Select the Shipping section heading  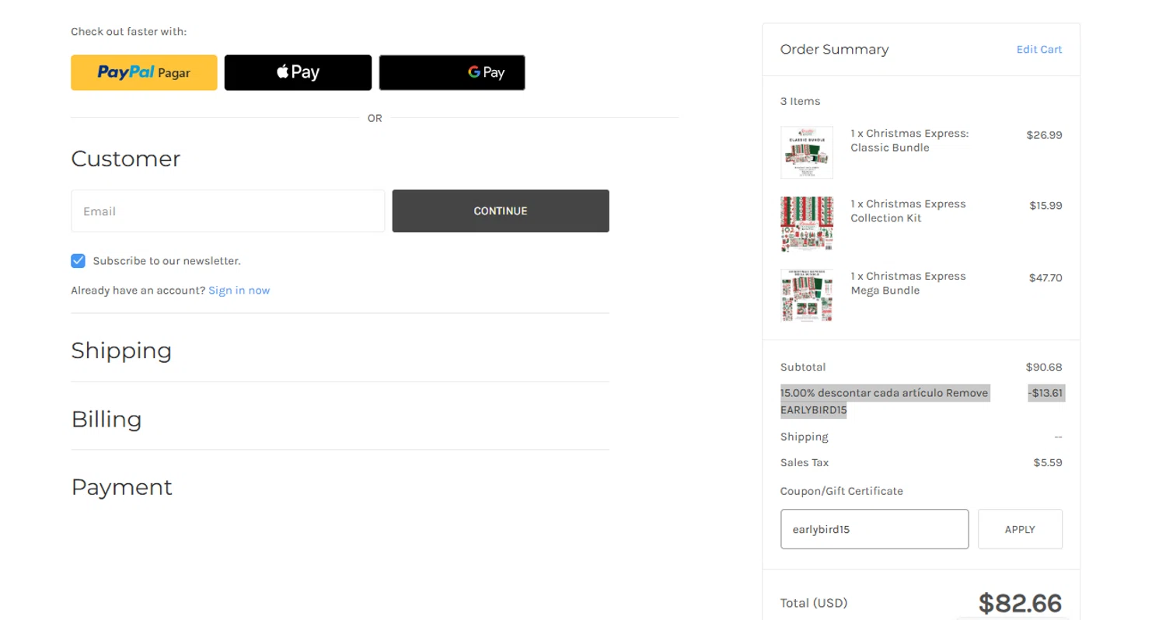coord(121,350)
